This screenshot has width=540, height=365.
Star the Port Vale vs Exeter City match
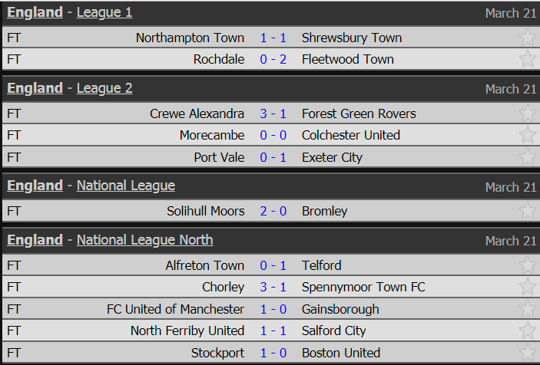(x=528, y=156)
